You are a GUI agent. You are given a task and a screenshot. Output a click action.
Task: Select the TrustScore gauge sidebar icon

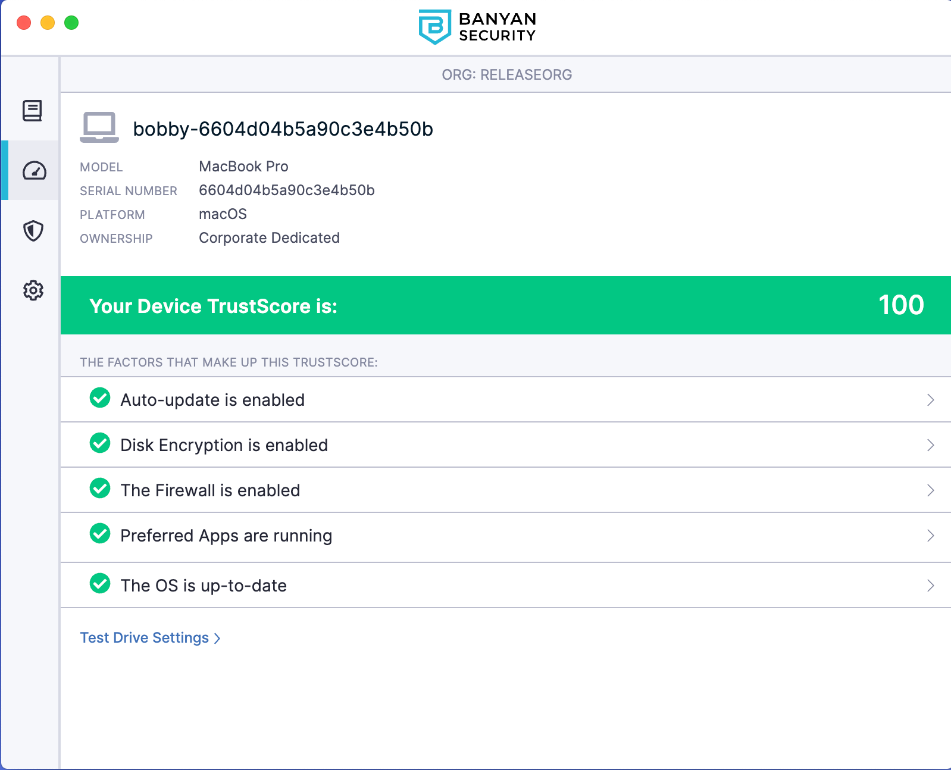pos(34,171)
